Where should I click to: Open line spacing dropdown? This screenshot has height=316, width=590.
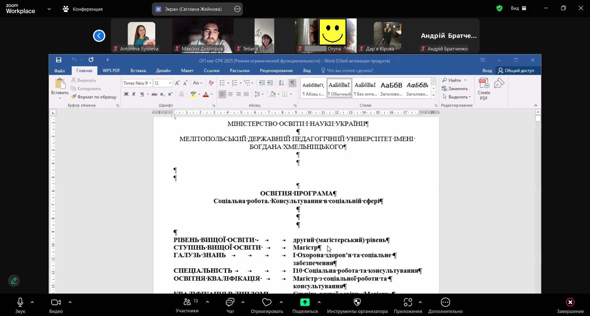tap(259, 94)
